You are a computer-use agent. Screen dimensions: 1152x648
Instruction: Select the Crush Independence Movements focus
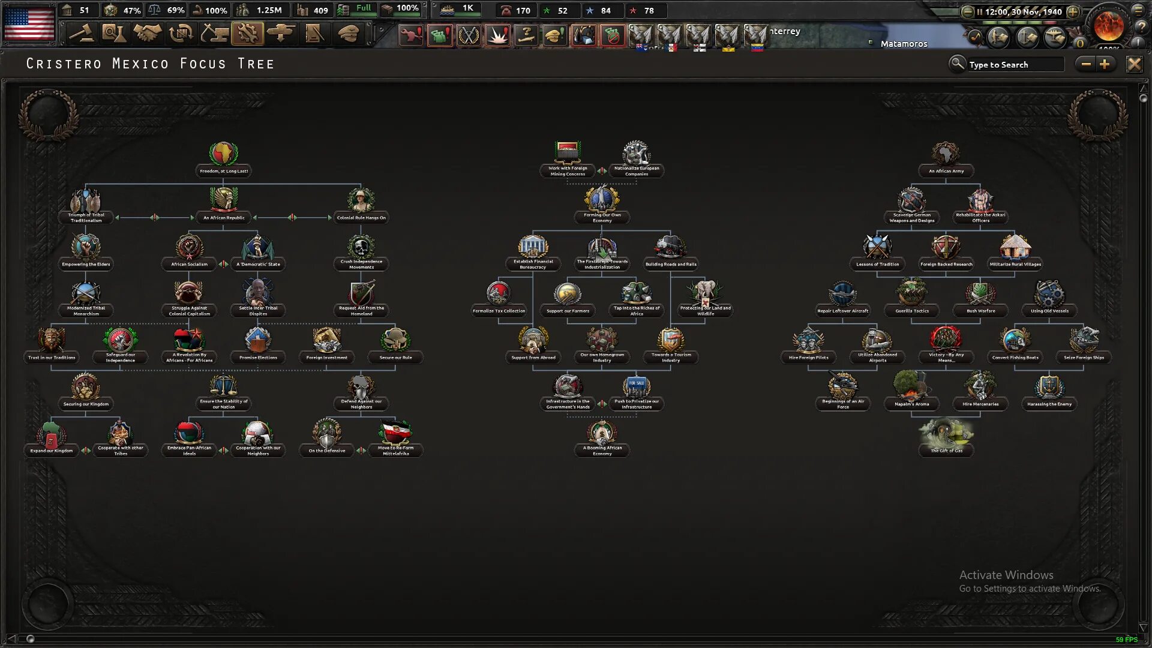[x=361, y=253]
